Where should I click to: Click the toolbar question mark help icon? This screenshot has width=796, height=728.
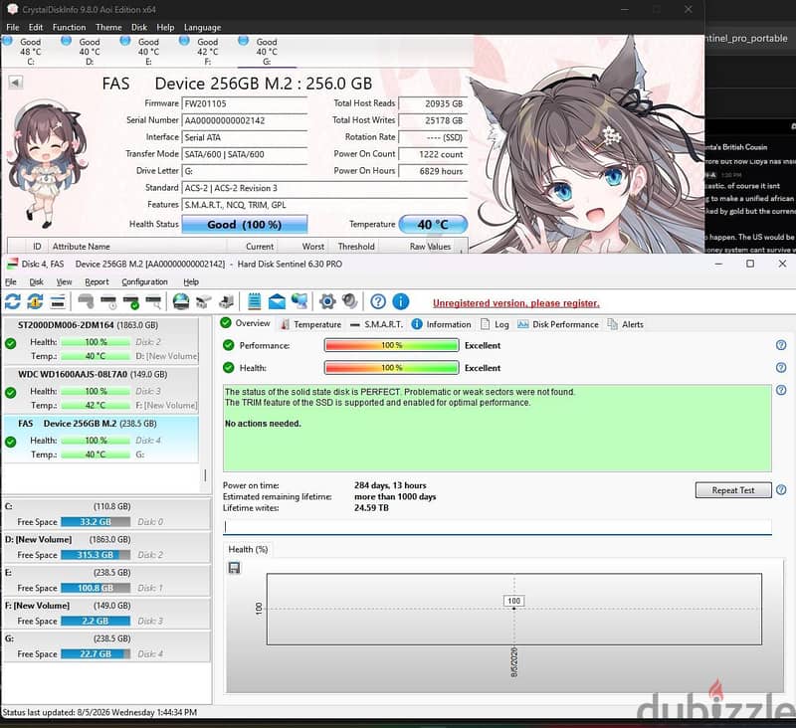[x=378, y=301]
